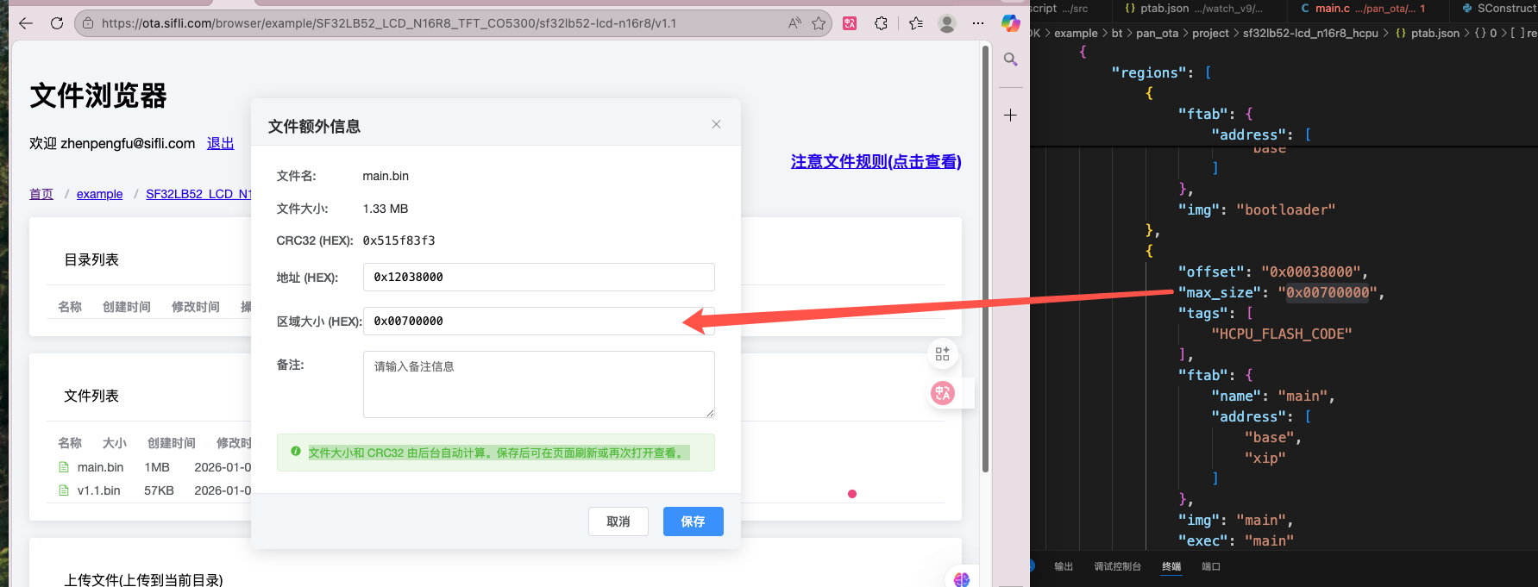The image size is (1538, 587).
Task: Click the 保存 button
Action: click(693, 521)
